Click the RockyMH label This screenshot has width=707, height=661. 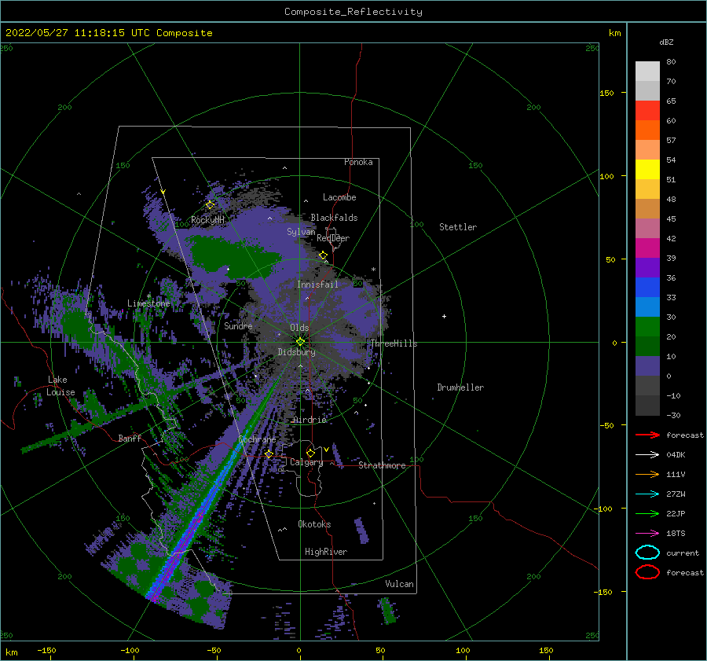(x=208, y=220)
